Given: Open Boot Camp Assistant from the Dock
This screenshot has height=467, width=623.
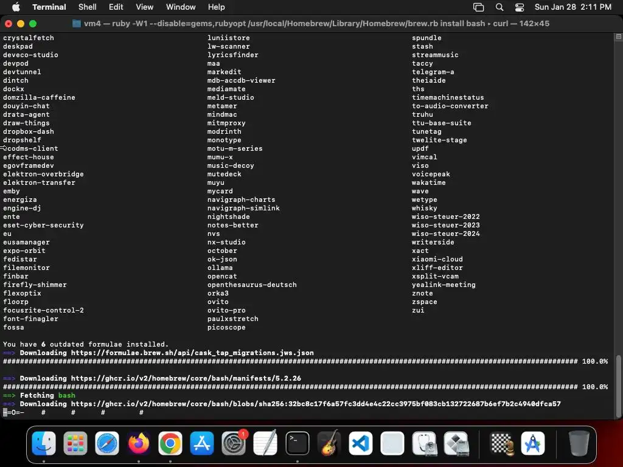Looking at the screenshot, I should pos(456,443).
